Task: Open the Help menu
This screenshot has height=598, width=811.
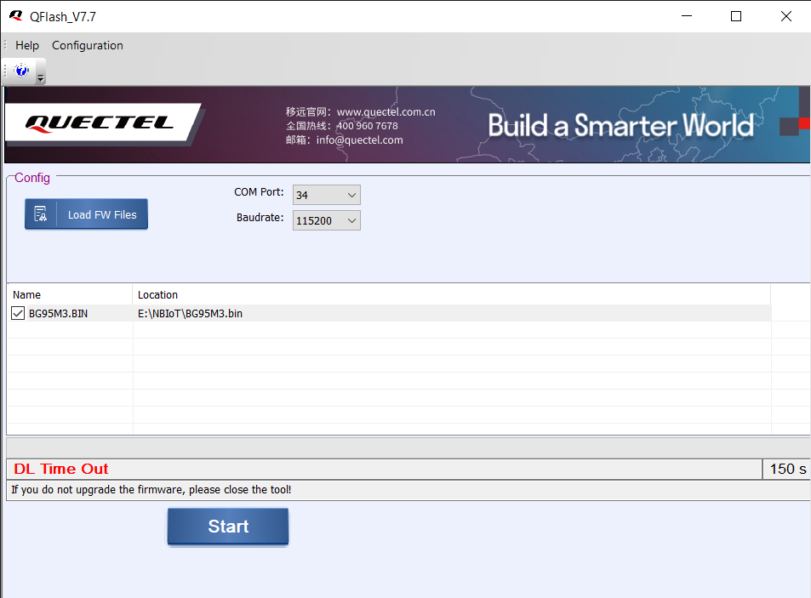Action: (x=27, y=46)
